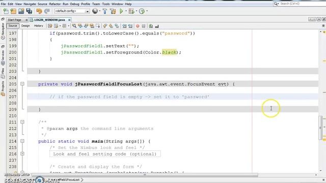Screen dimensions: 326x183
Task: Switch to the Start Page tab
Action: click(15, 20)
